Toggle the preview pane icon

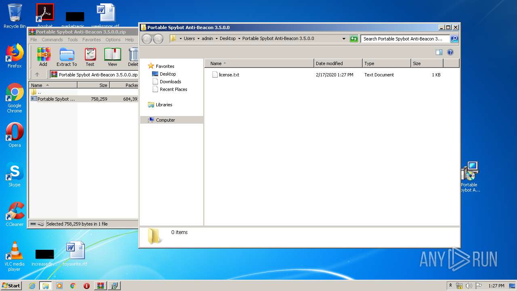439,52
